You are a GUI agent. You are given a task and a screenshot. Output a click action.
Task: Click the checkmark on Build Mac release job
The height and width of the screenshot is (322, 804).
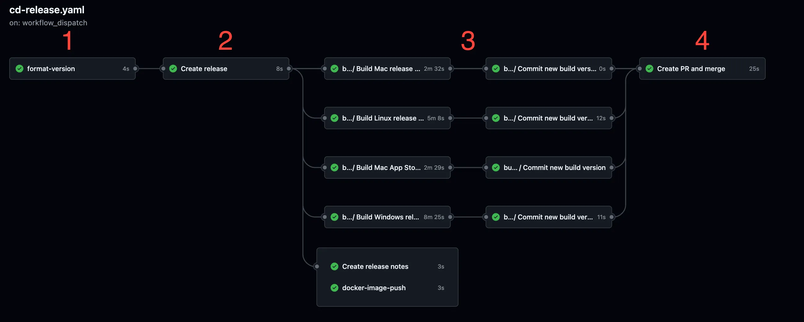coord(335,69)
